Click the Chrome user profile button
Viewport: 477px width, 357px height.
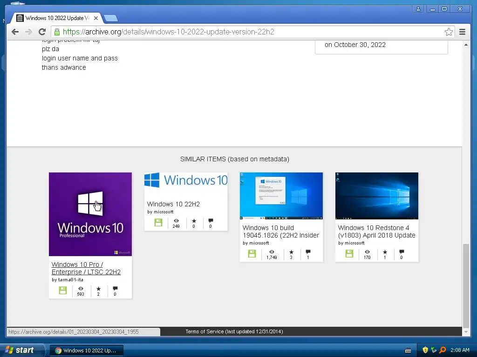coord(418,9)
